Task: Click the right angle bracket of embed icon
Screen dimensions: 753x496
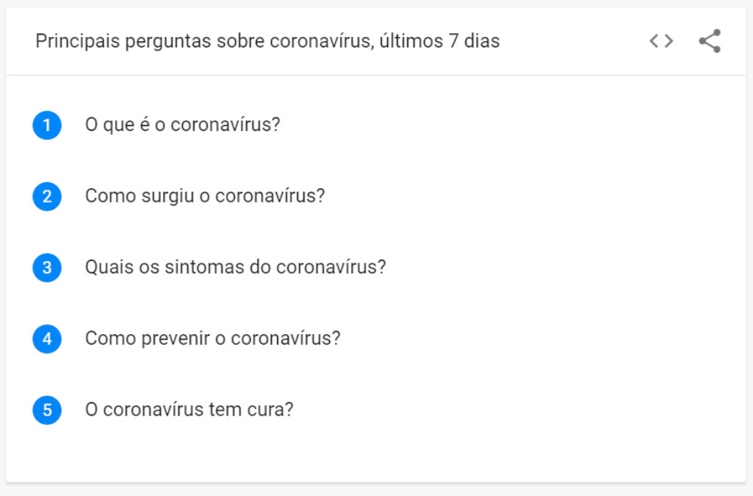Action: (669, 41)
